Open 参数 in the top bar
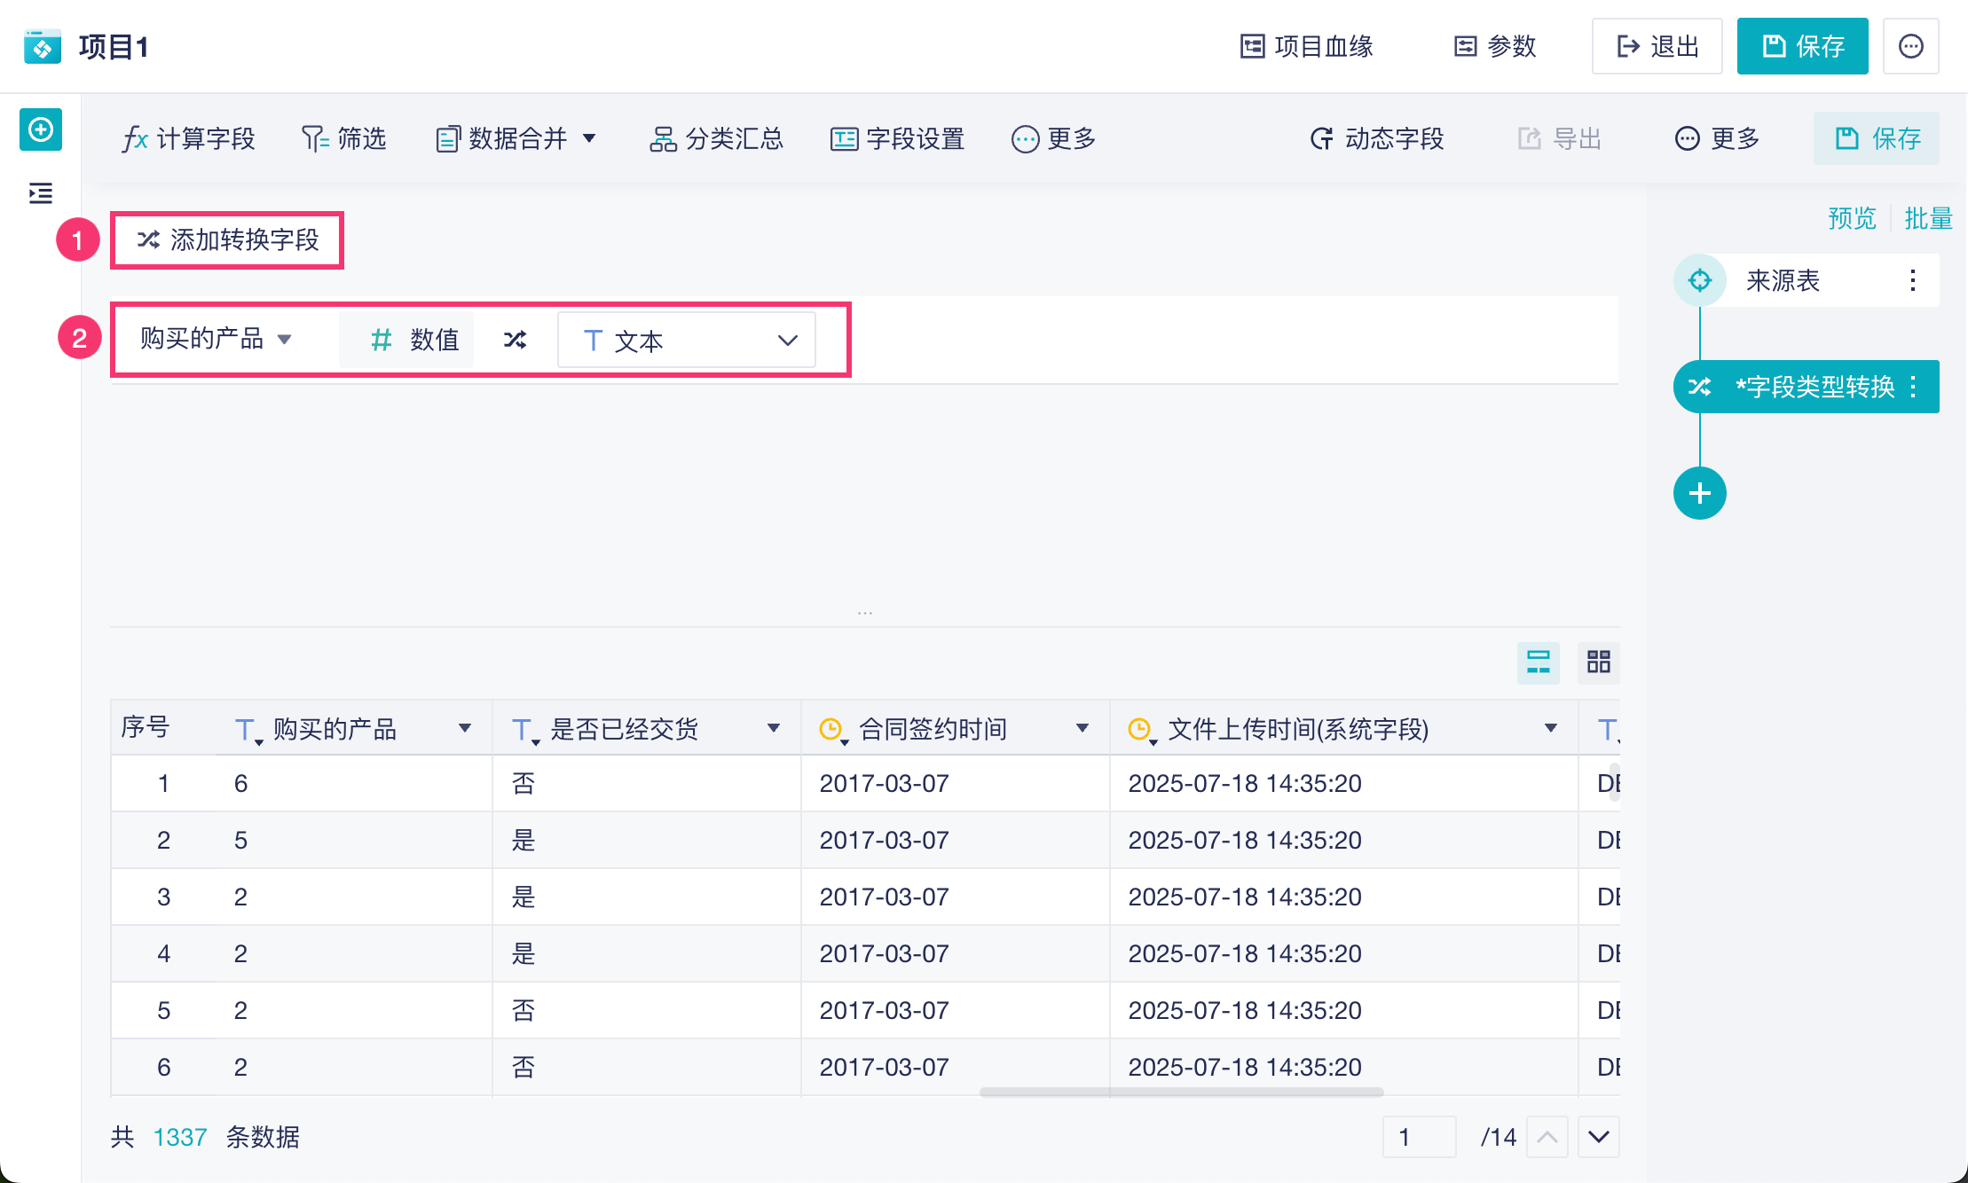 pyautogui.click(x=1495, y=46)
